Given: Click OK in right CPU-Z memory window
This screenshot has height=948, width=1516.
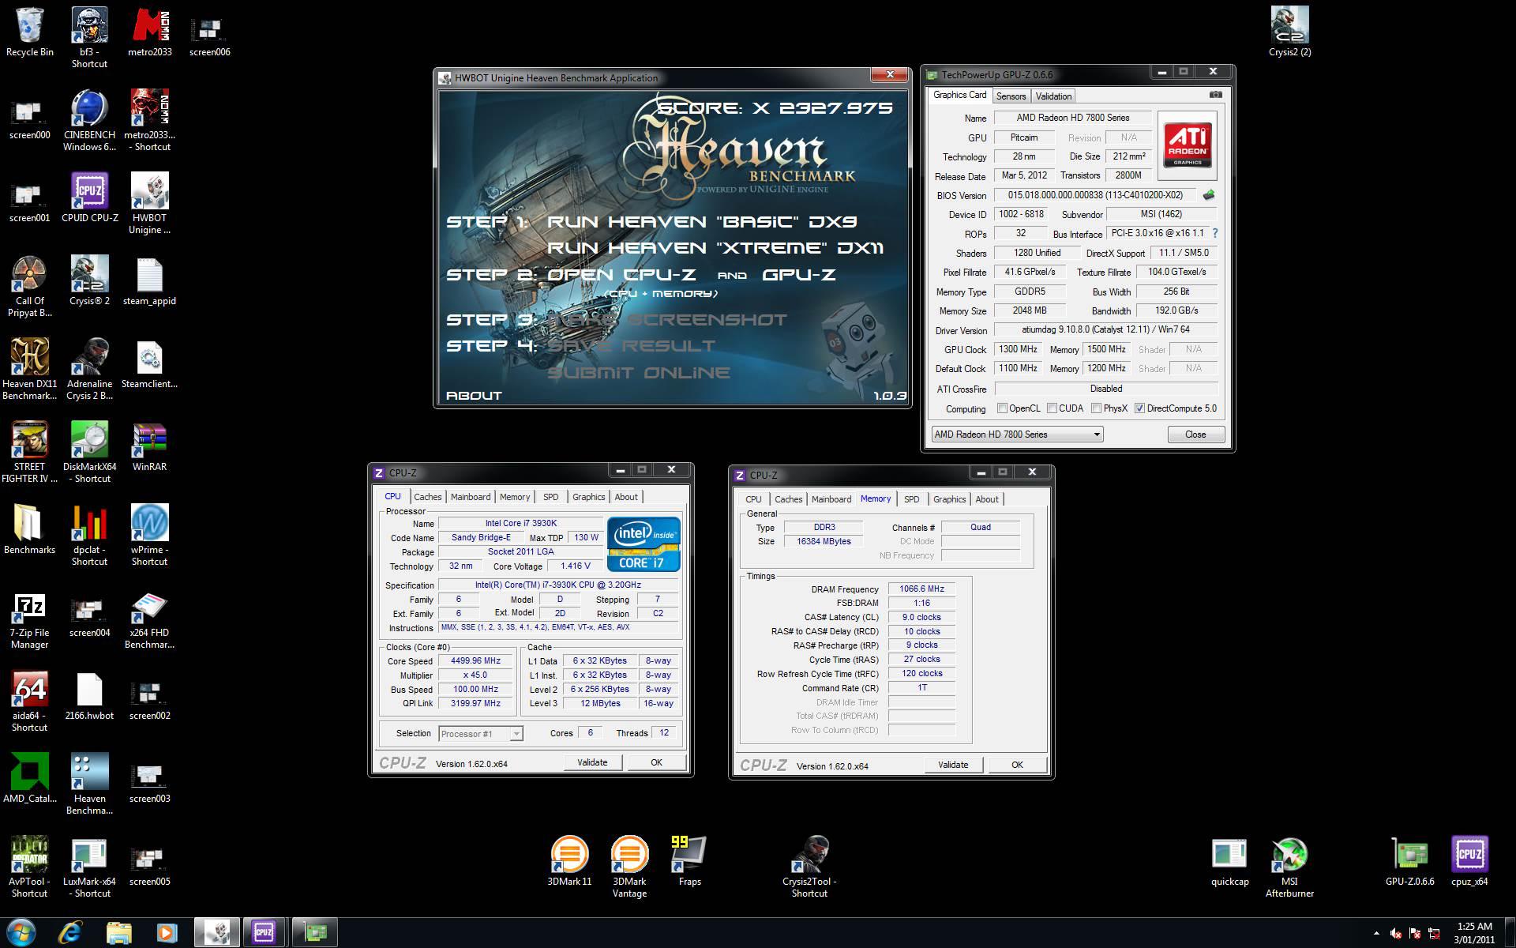Looking at the screenshot, I should [1017, 765].
